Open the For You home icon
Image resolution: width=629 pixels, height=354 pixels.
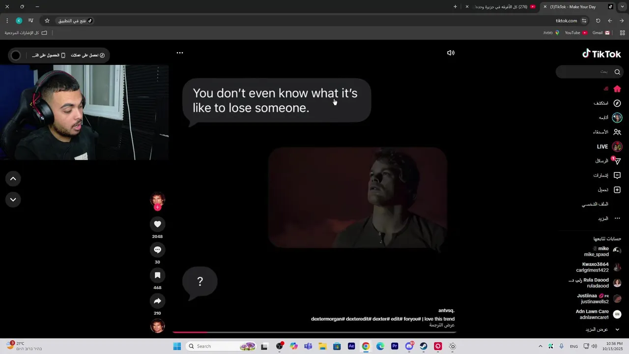point(617,89)
